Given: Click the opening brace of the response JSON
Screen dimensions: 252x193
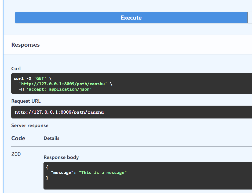Looking at the screenshot, I should pyautogui.click(x=47, y=167).
